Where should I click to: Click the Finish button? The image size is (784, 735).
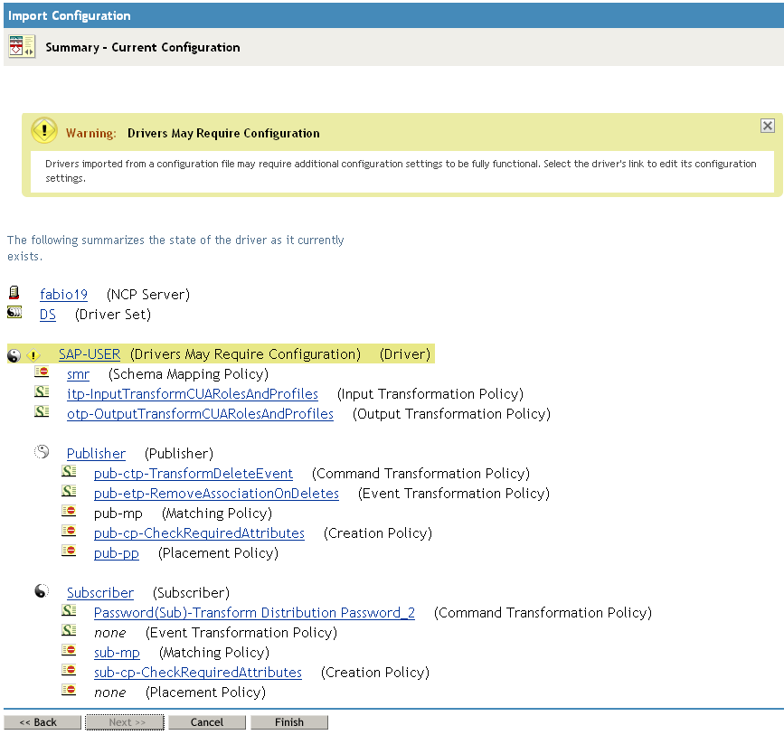coord(289,721)
